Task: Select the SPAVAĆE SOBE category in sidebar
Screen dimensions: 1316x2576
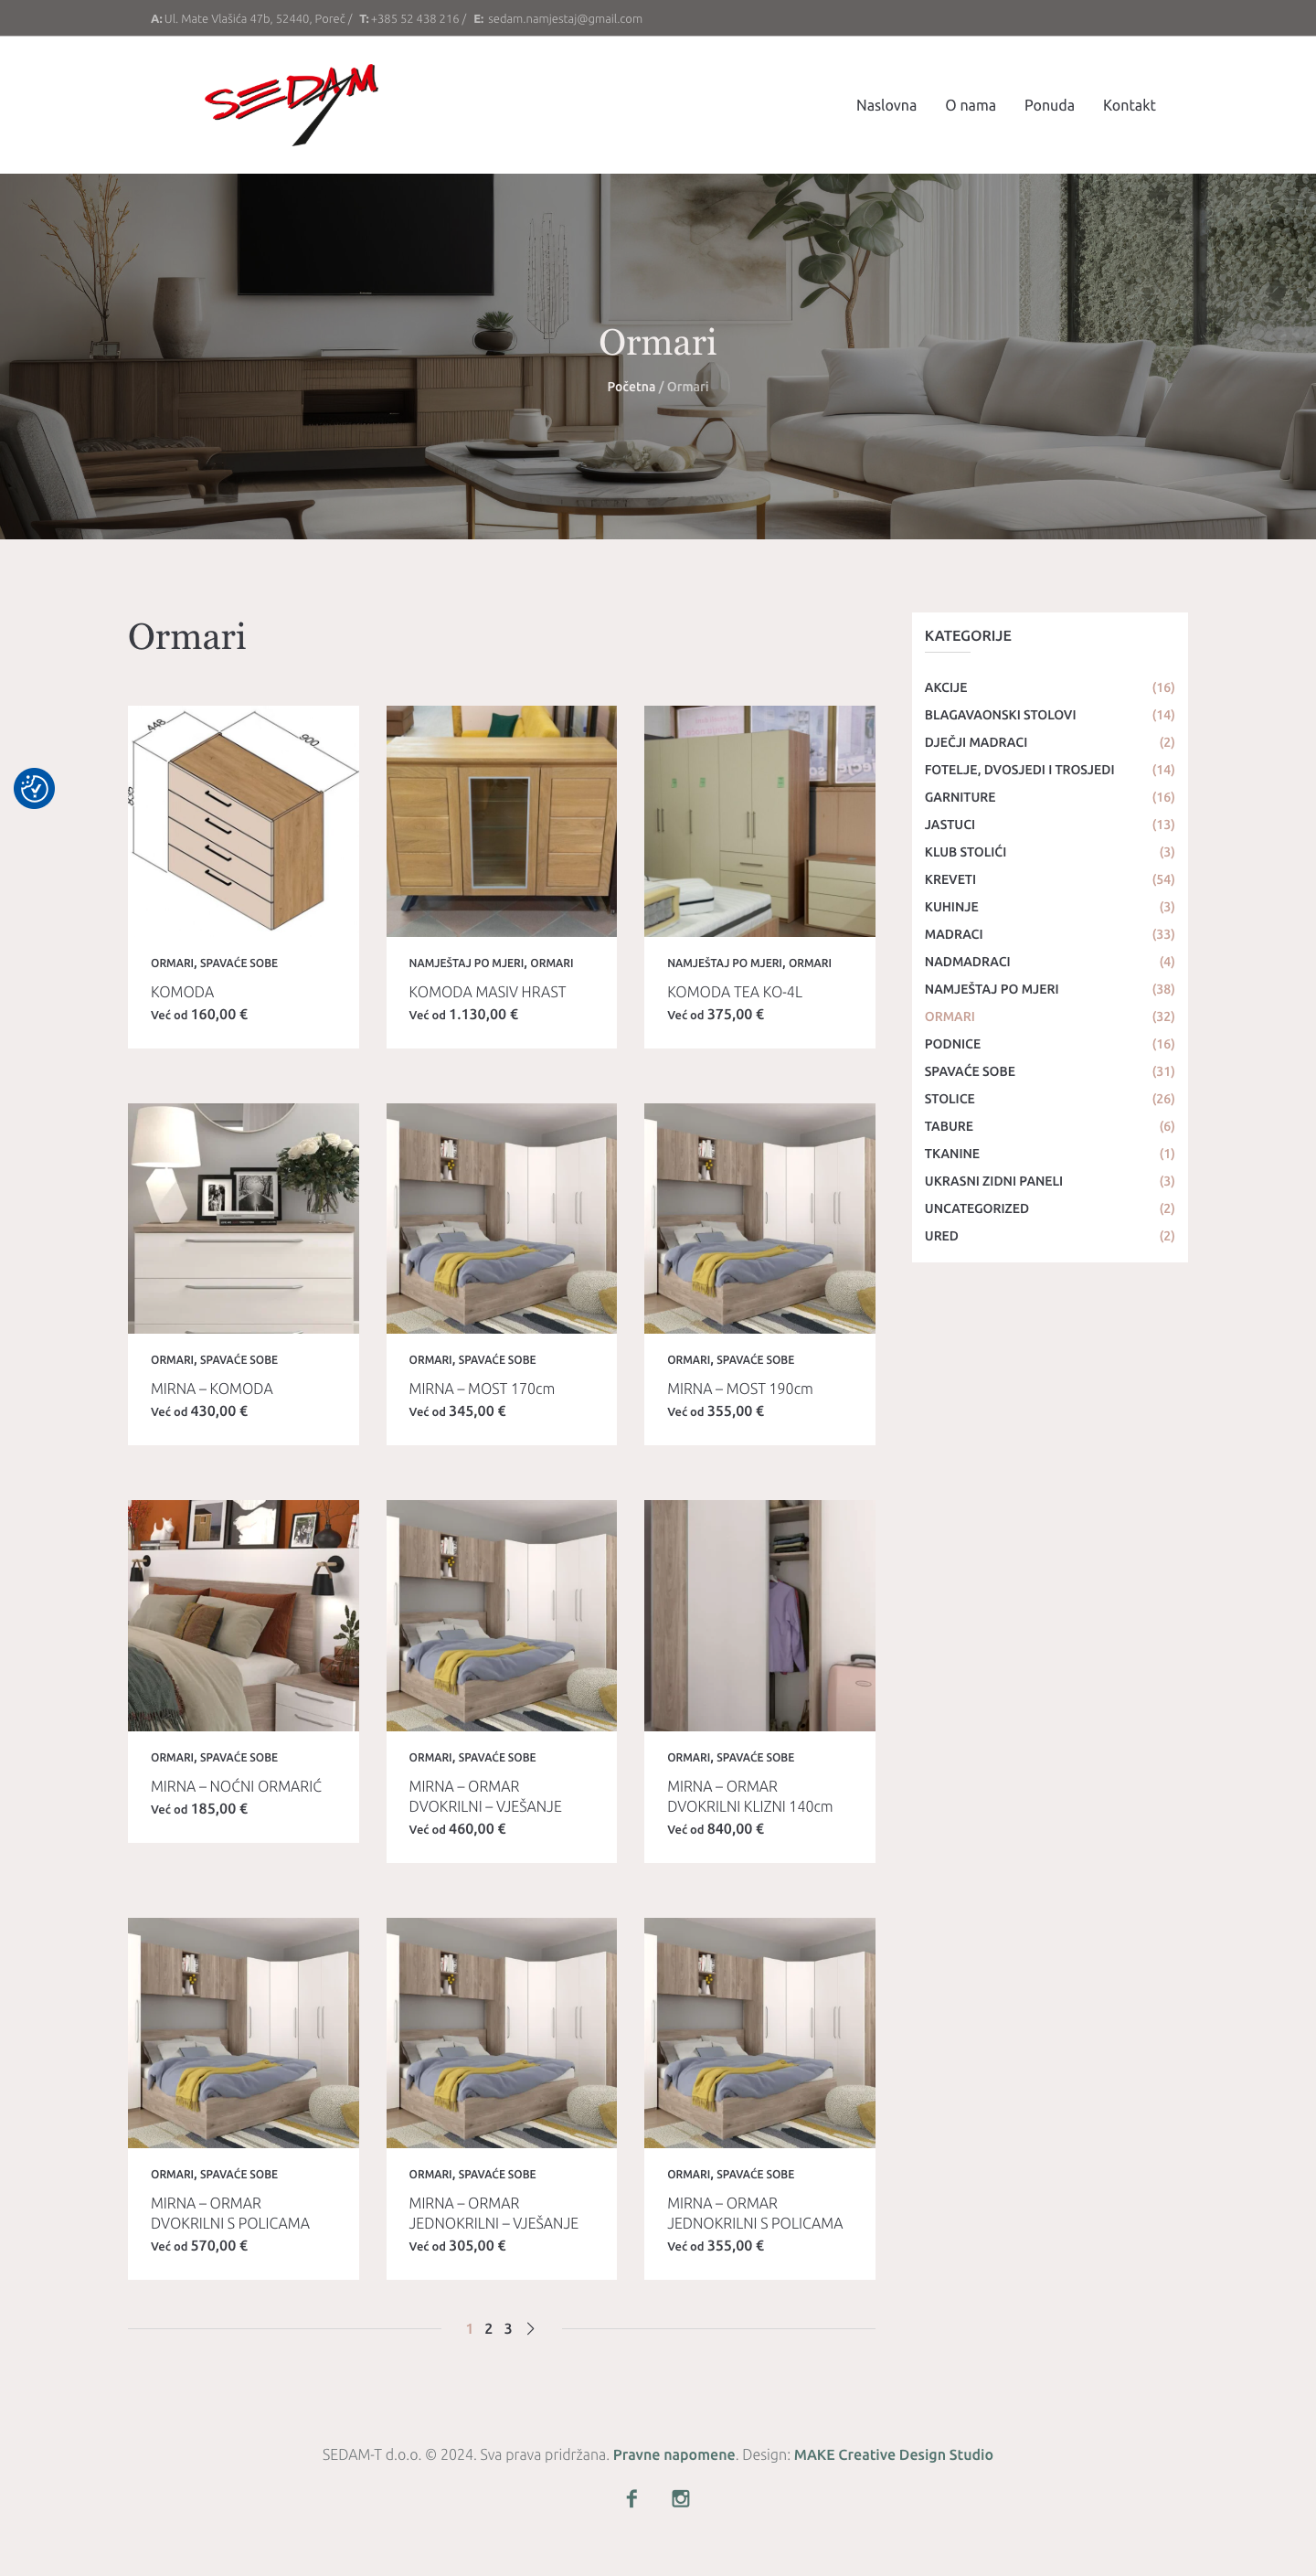Action: click(x=969, y=1071)
